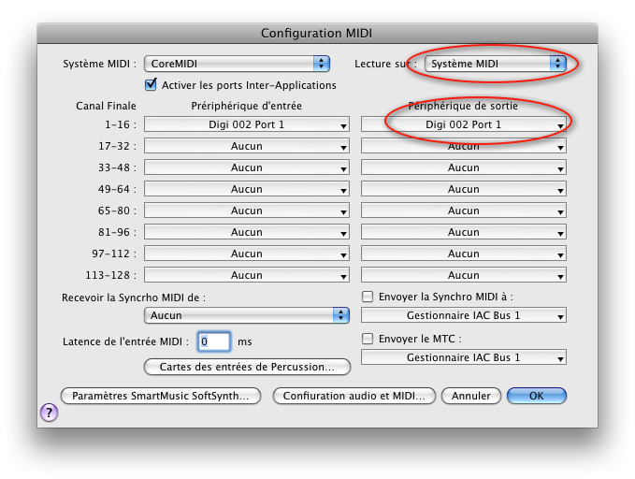Open output device dropdown for channels 49-64
The image size is (635, 479).
(x=464, y=189)
